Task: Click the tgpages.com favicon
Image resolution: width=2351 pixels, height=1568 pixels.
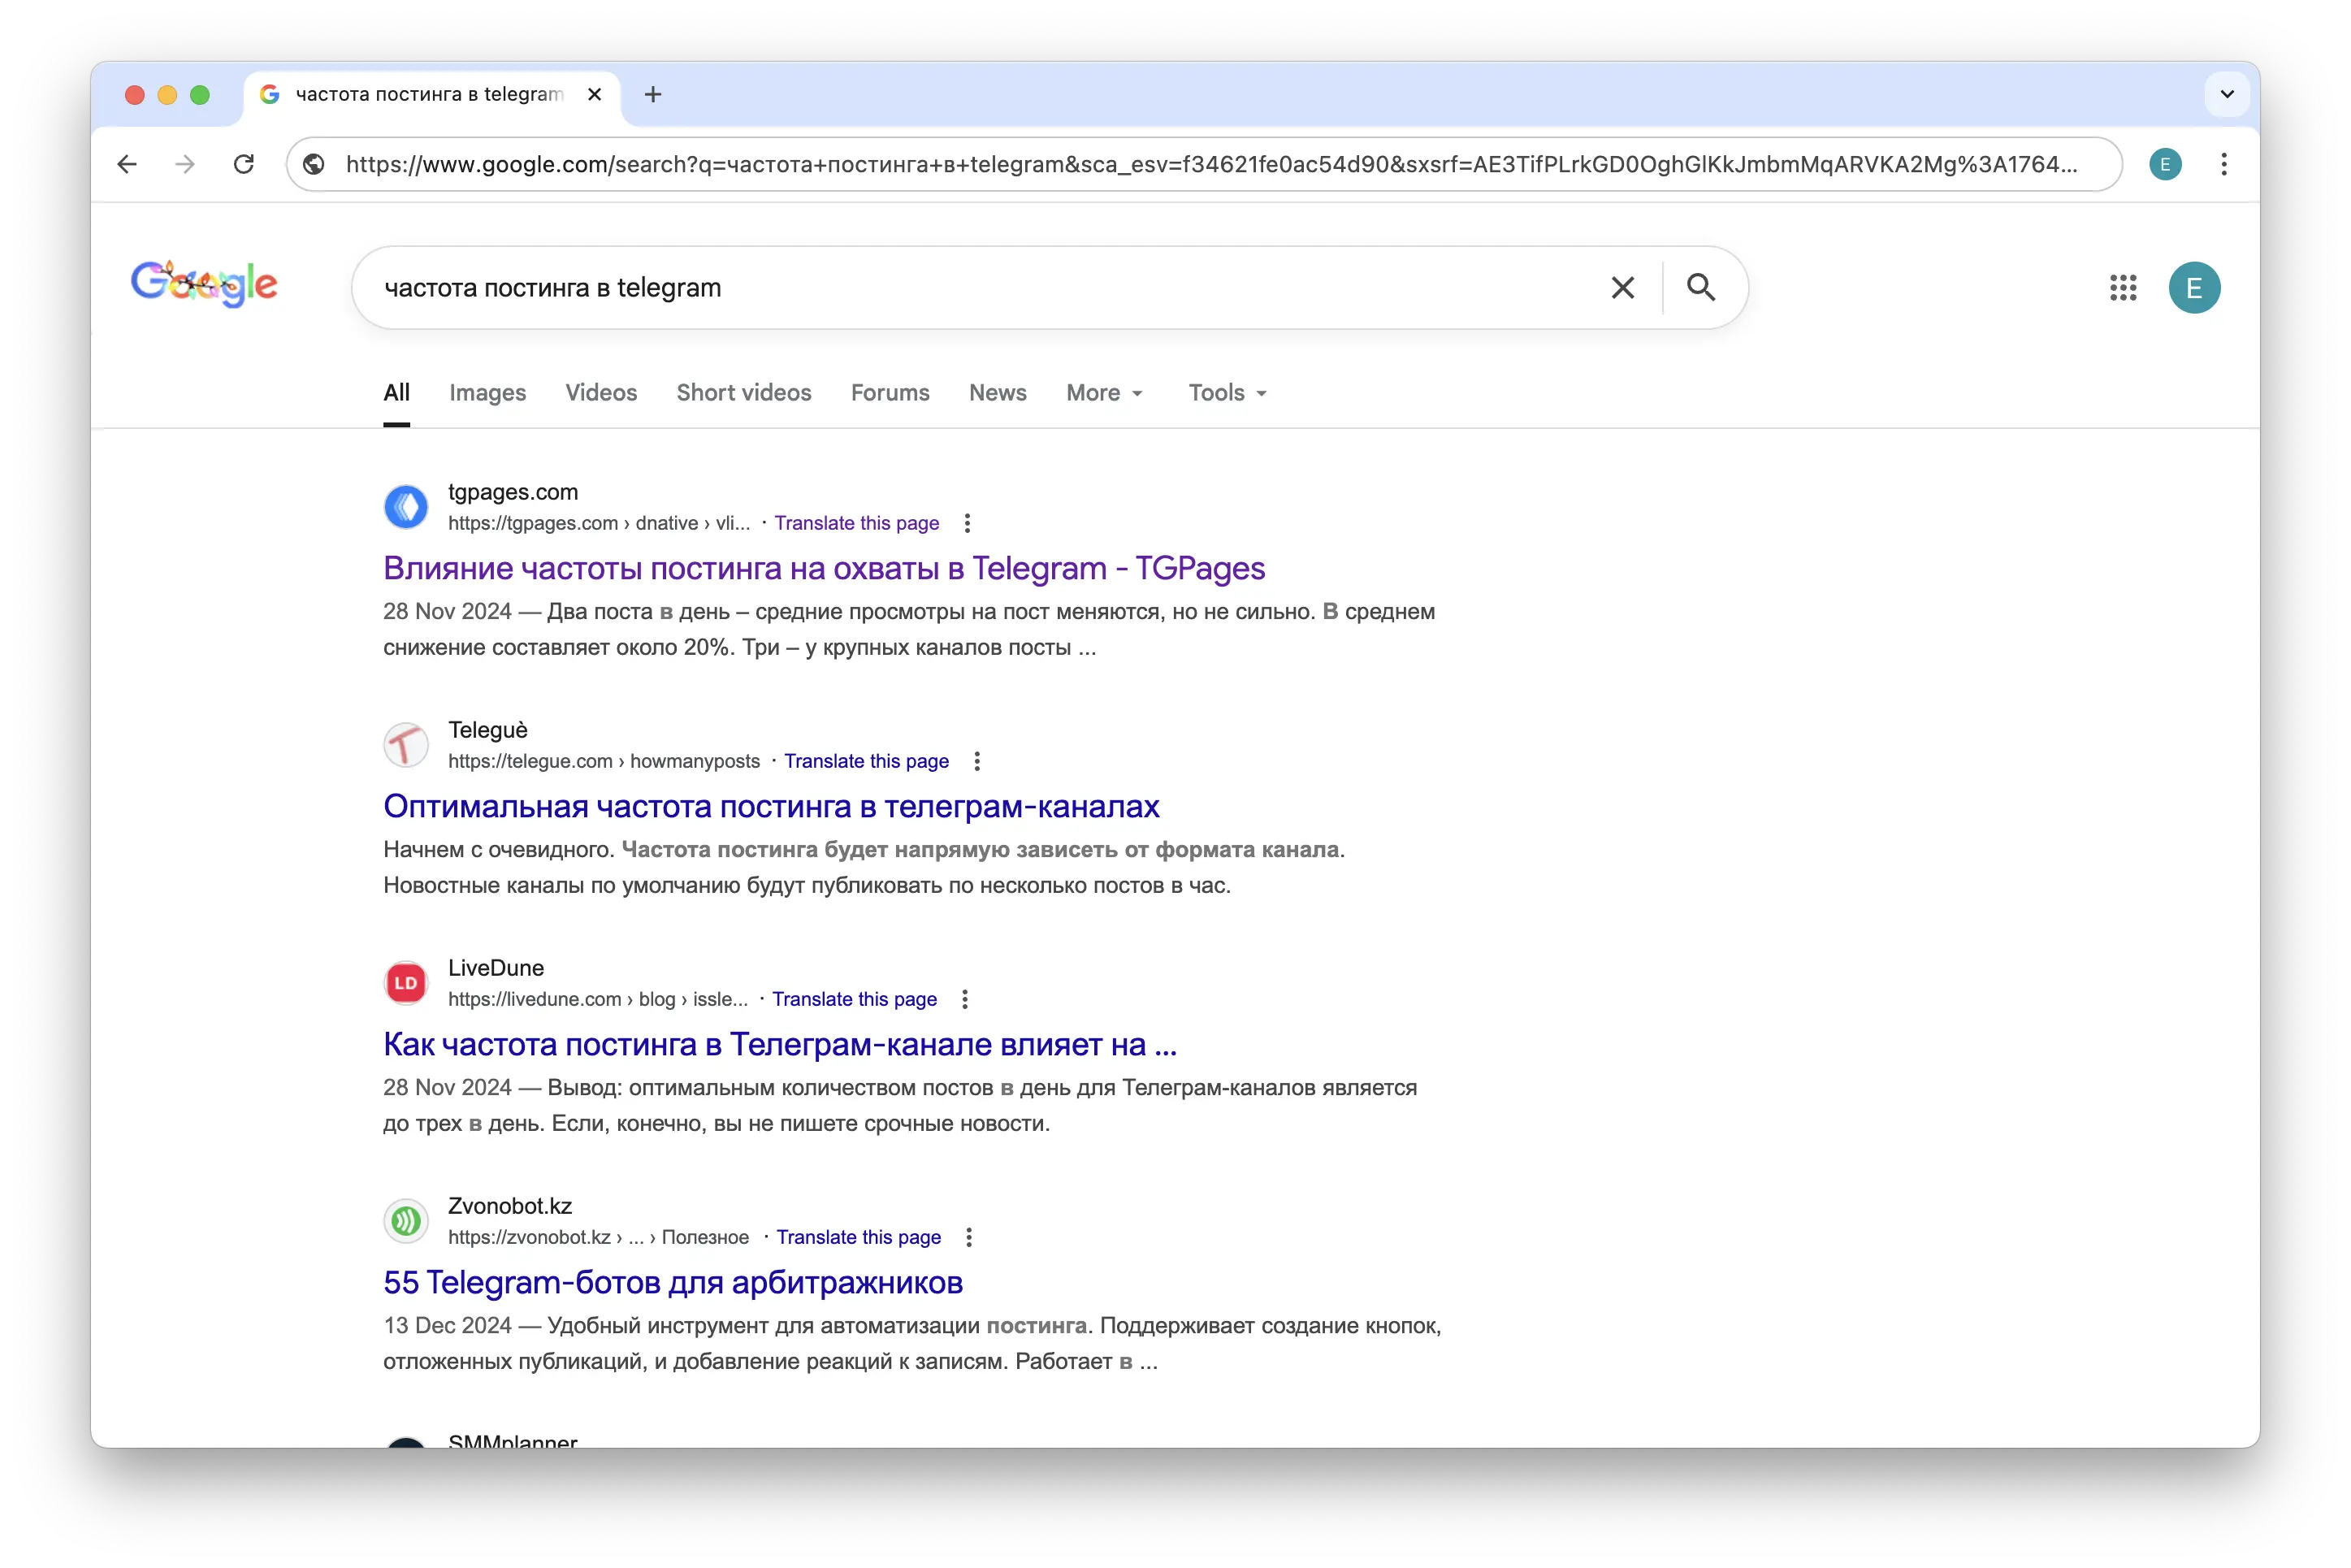Action: [x=406, y=507]
